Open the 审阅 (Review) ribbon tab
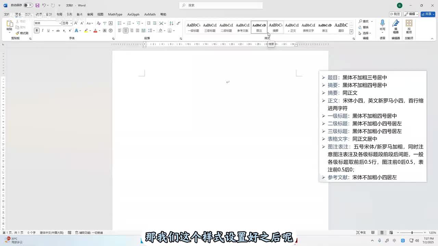The image size is (438, 246). [x=90, y=14]
